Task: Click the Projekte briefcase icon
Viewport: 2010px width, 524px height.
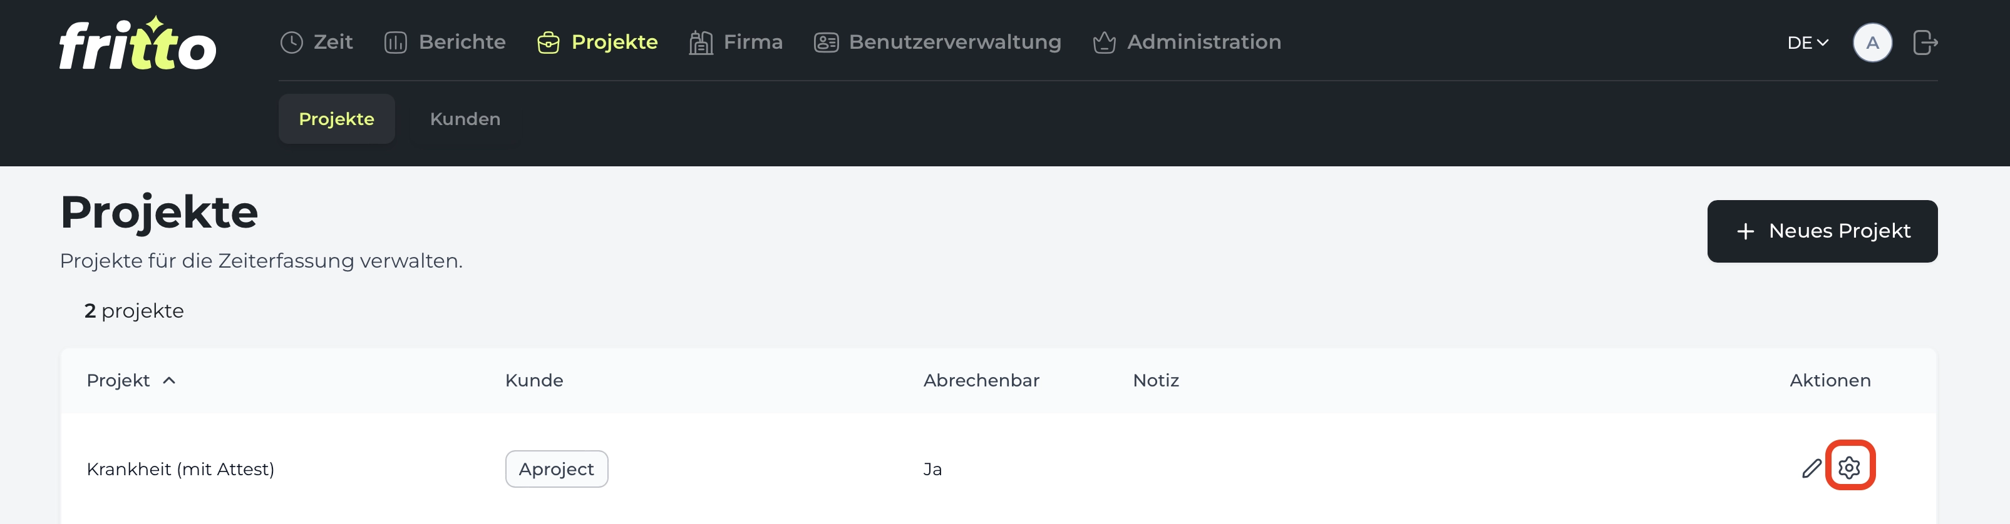Action: 549,42
